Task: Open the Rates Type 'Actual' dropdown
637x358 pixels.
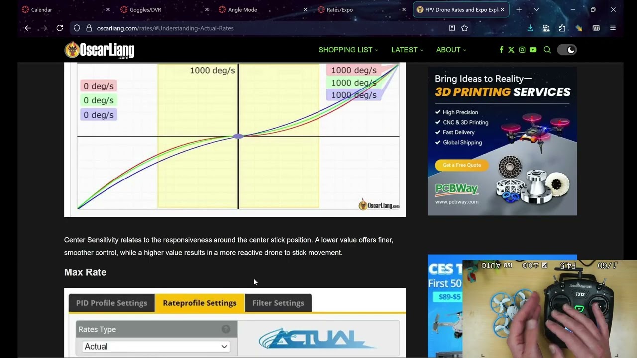Action: pos(156,347)
